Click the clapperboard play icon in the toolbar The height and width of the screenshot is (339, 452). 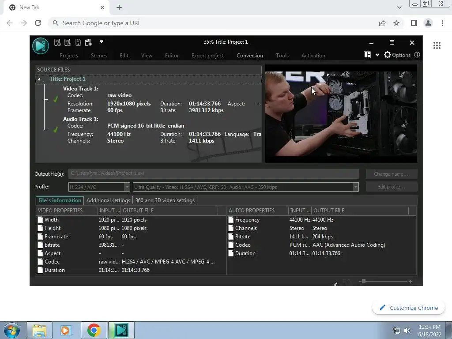[88, 42]
